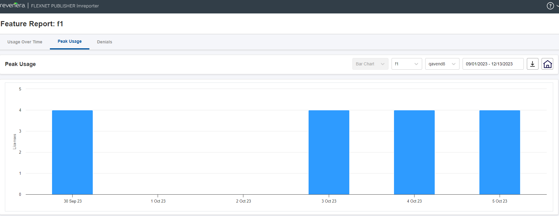
Task: Click y-axis value 1
Action: click(x=20, y=173)
